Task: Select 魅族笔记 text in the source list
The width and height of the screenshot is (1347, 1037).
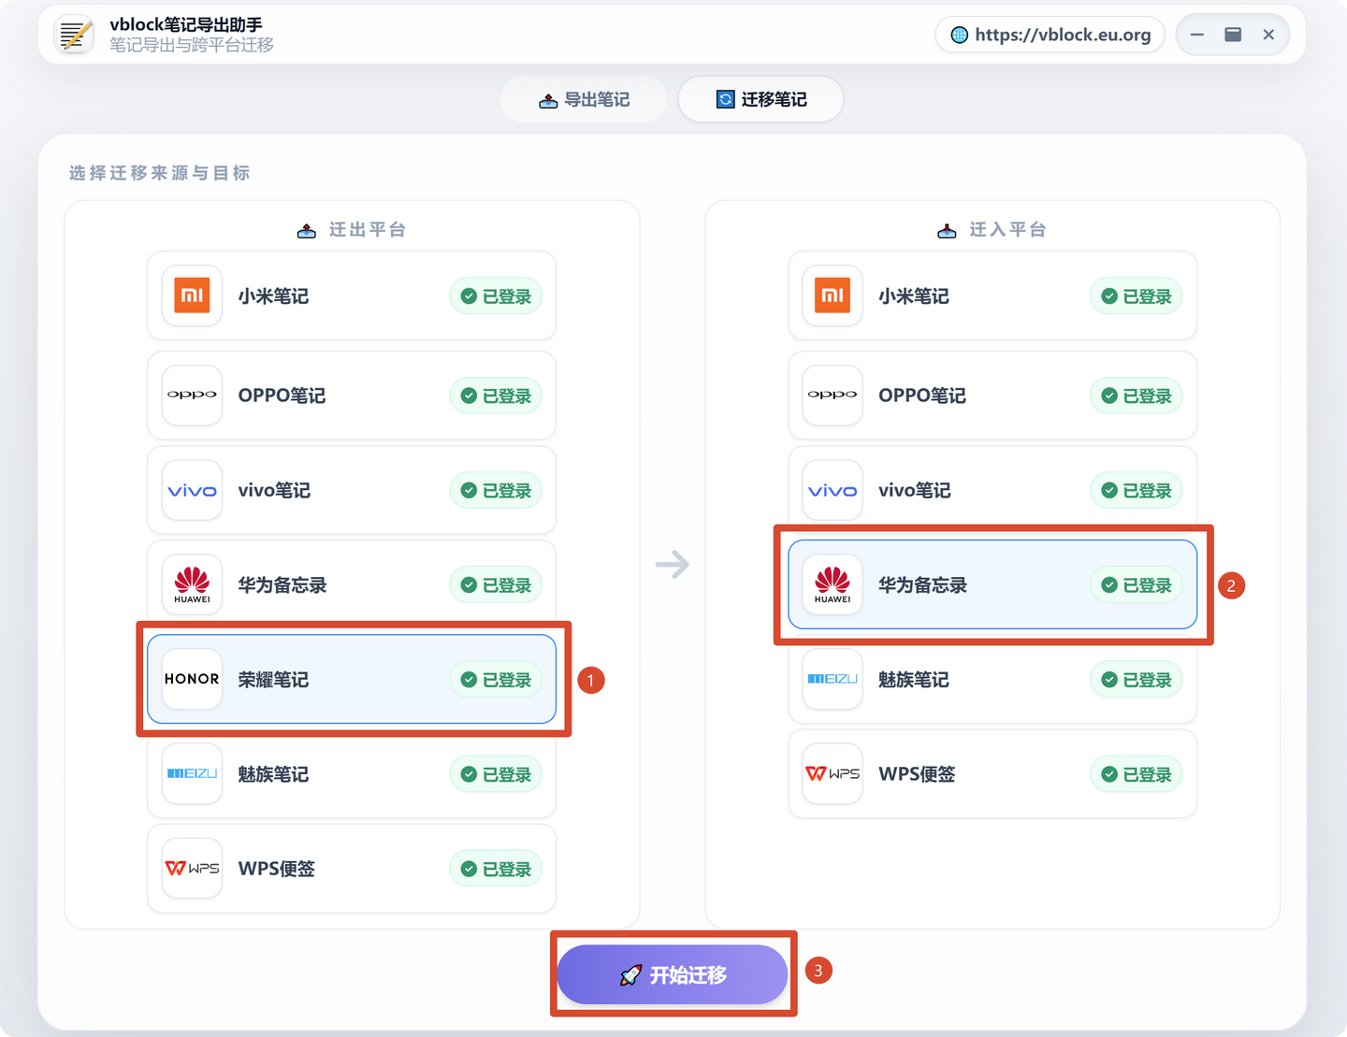Action: (273, 774)
